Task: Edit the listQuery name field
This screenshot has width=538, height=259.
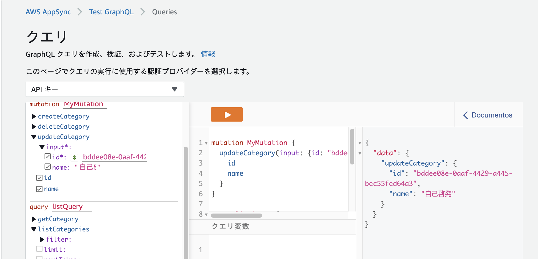Action: pos(71,207)
